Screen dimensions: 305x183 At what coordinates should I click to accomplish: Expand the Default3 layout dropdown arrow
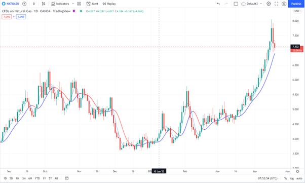pyautogui.click(x=261, y=4)
